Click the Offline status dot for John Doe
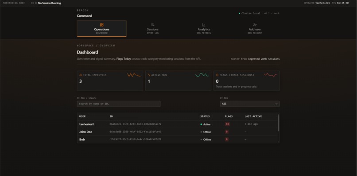Screen dimensions: 357x176 (x=201, y=132)
